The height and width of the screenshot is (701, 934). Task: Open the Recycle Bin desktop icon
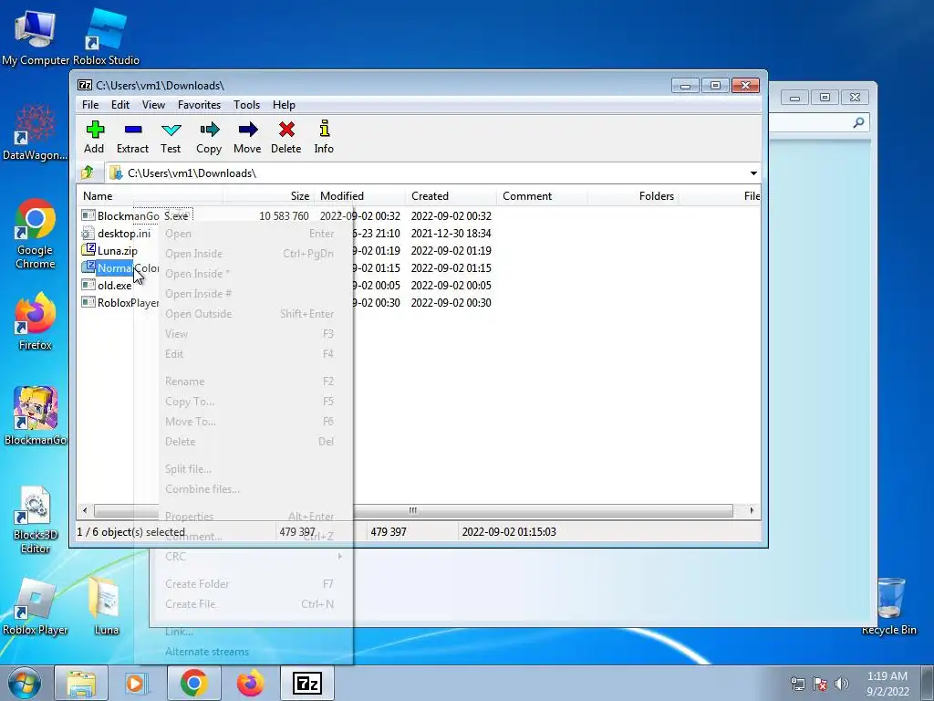[x=889, y=605]
